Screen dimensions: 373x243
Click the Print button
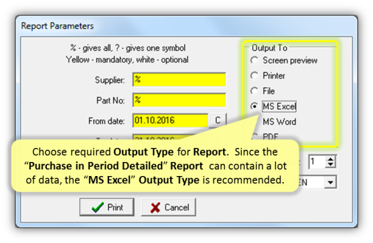click(106, 207)
